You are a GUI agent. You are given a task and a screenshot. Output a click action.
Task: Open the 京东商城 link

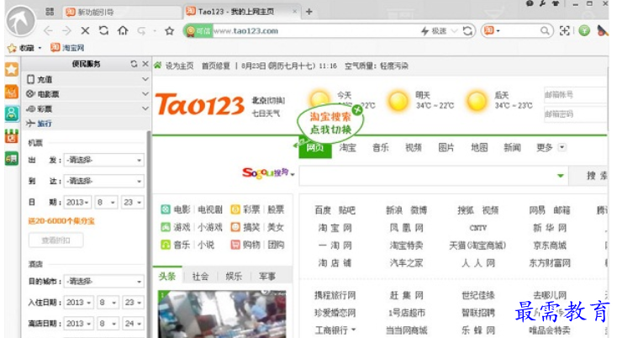(550, 246)
